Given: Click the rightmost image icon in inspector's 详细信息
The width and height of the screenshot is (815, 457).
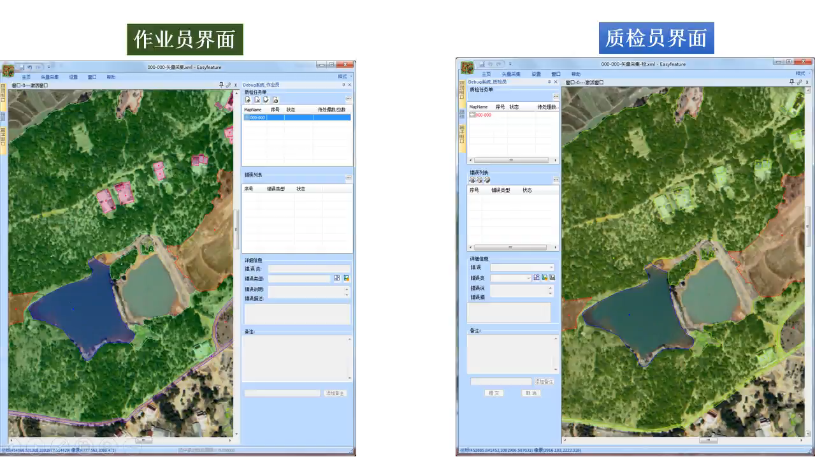Looking at the screenshot, I should (x=552, y=278).
